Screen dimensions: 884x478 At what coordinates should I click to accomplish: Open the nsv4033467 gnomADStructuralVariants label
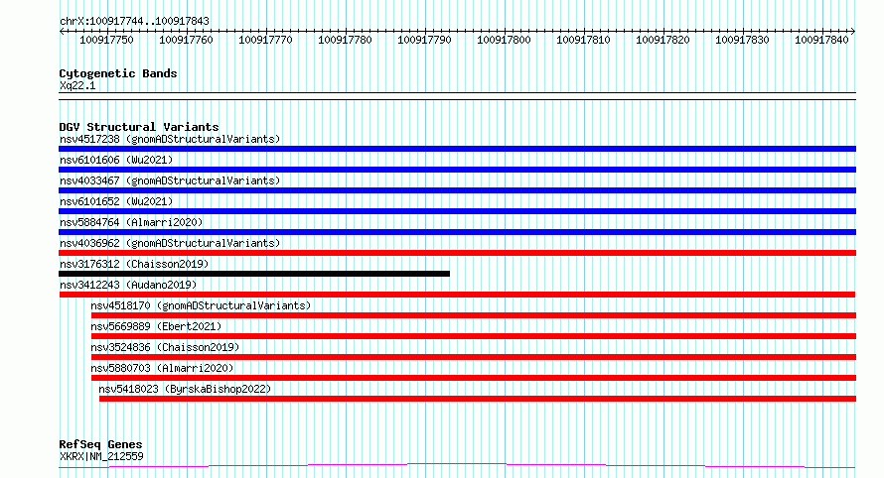point(170,180)
